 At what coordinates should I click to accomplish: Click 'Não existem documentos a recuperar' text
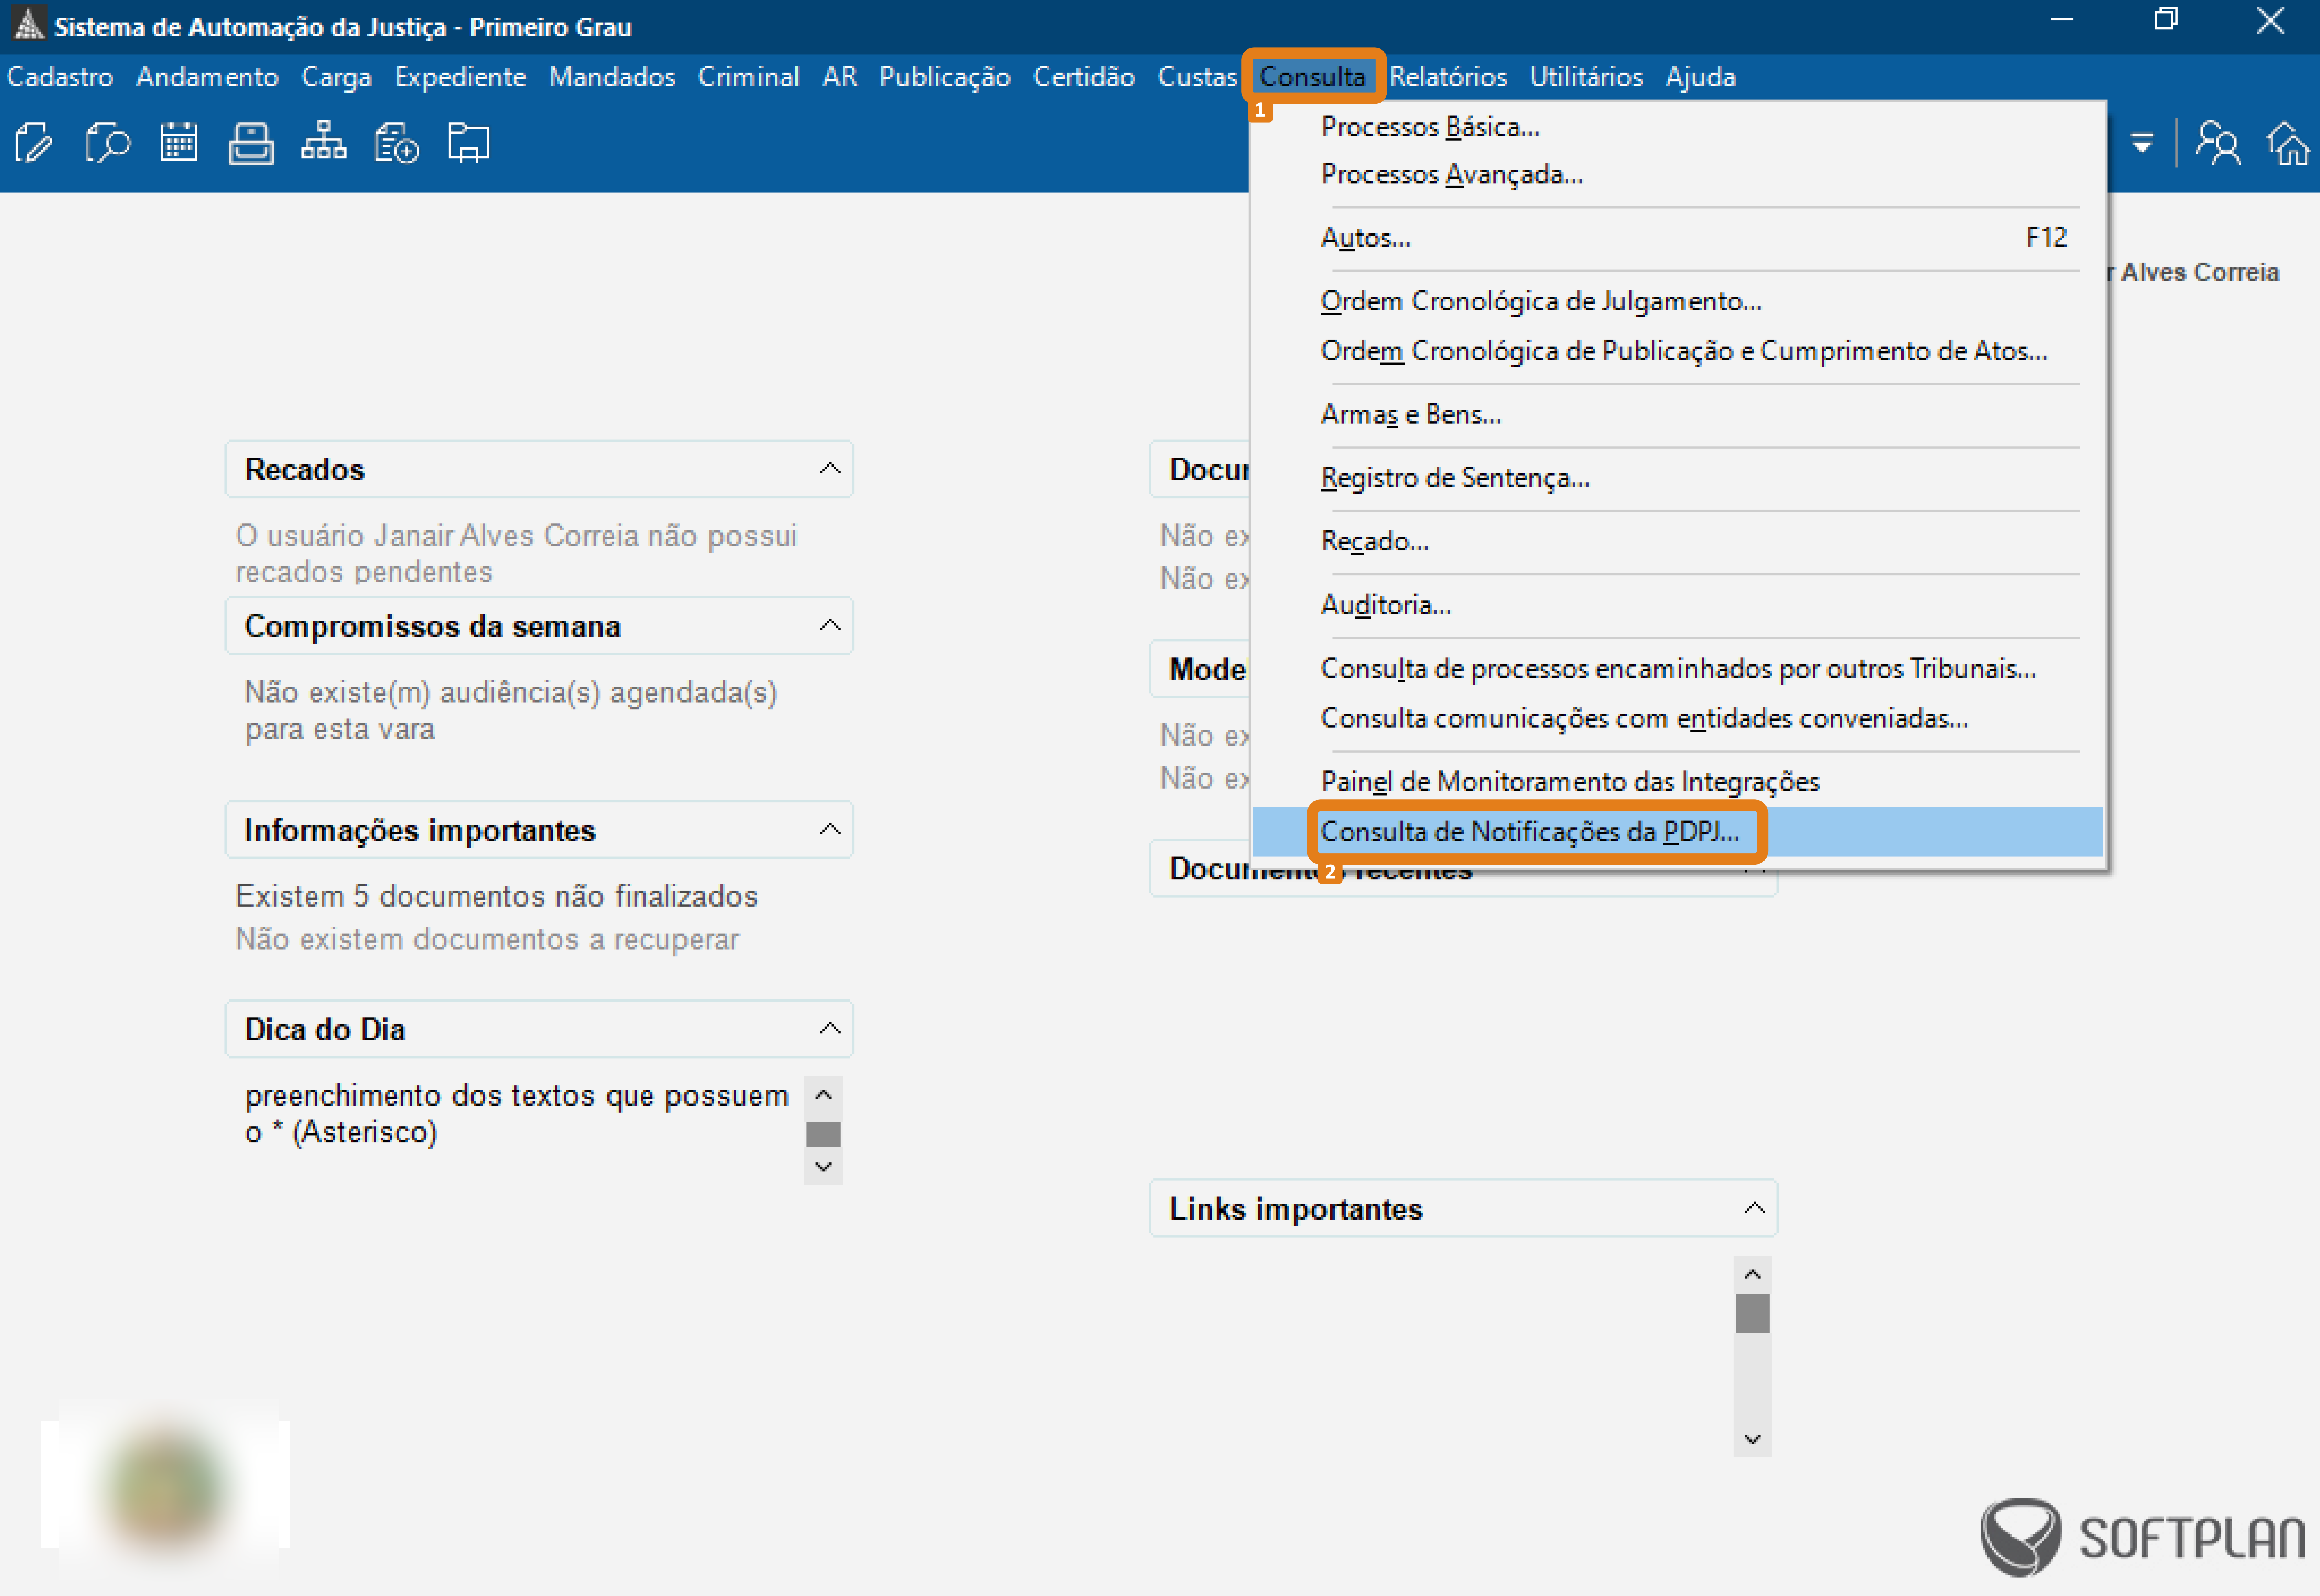[x=487, y=939]
